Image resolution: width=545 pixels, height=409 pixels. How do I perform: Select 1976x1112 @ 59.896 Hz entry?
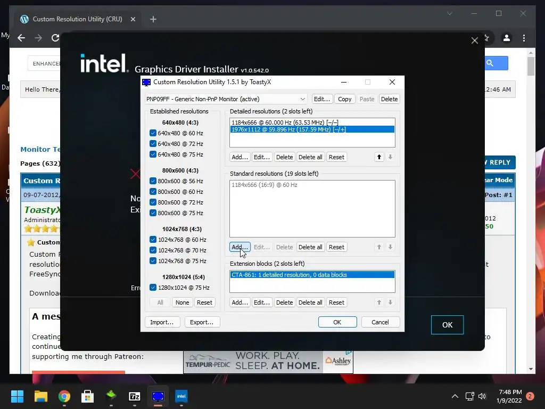312,129
